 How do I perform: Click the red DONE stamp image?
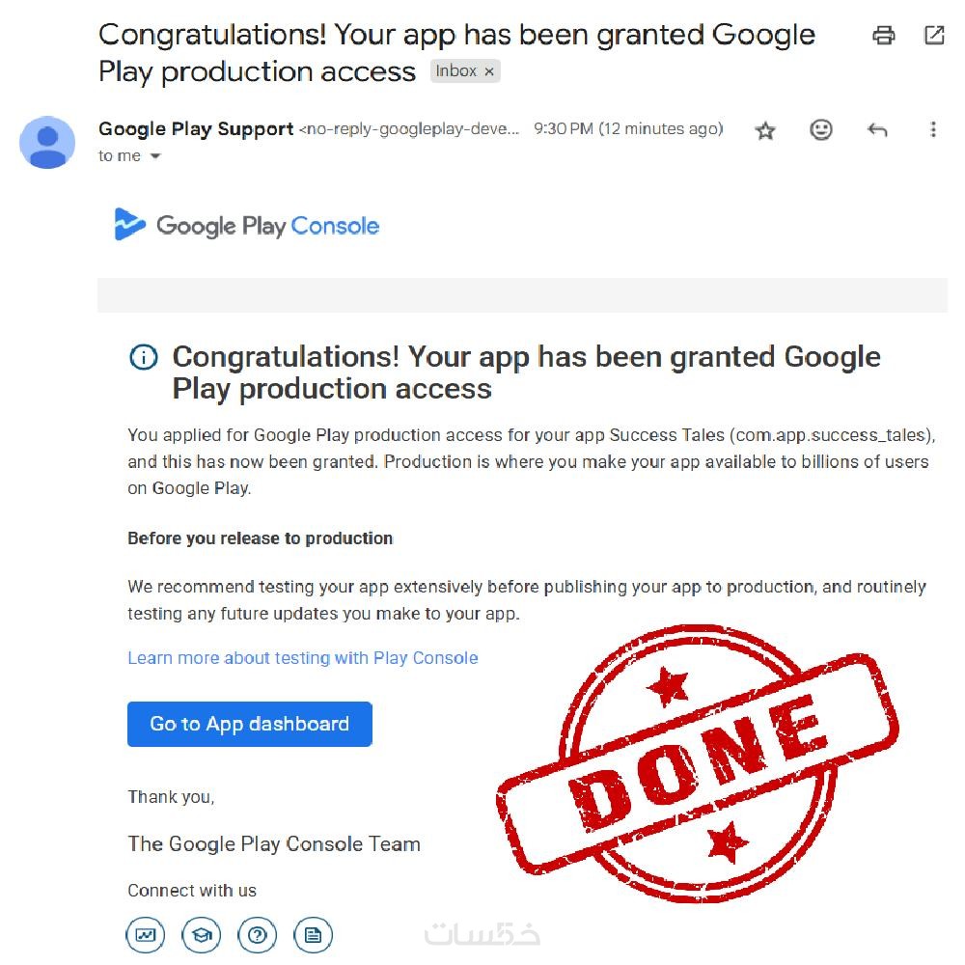tap(697, 761)
